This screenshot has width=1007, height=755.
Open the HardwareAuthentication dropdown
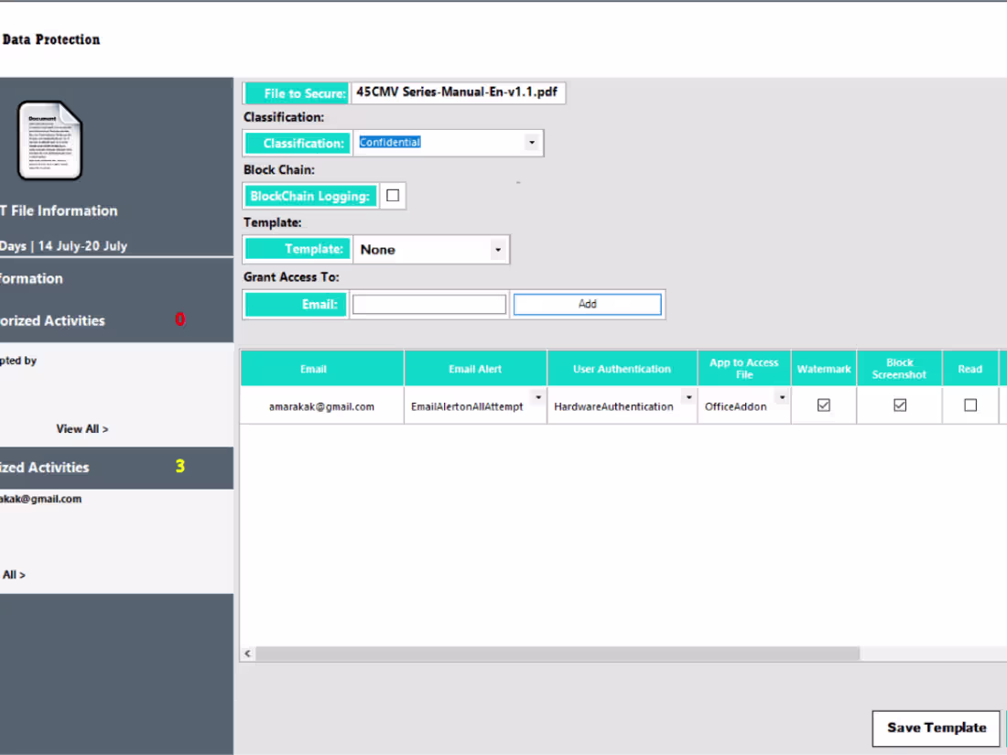click(689, 398)
